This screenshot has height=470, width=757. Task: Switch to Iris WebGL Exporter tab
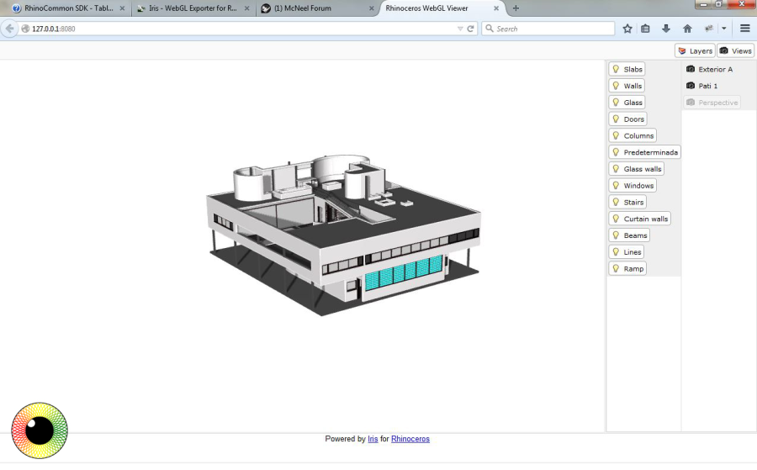192,8
